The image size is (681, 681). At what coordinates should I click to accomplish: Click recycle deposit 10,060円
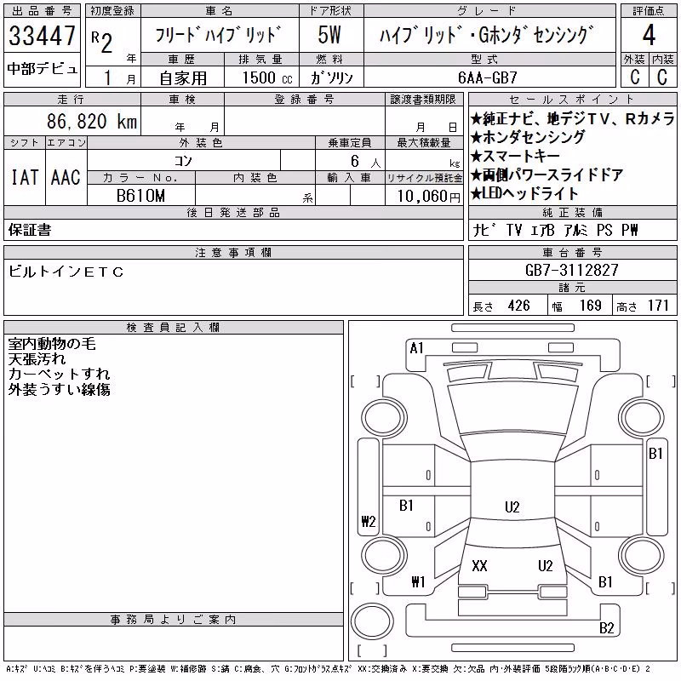429,197
